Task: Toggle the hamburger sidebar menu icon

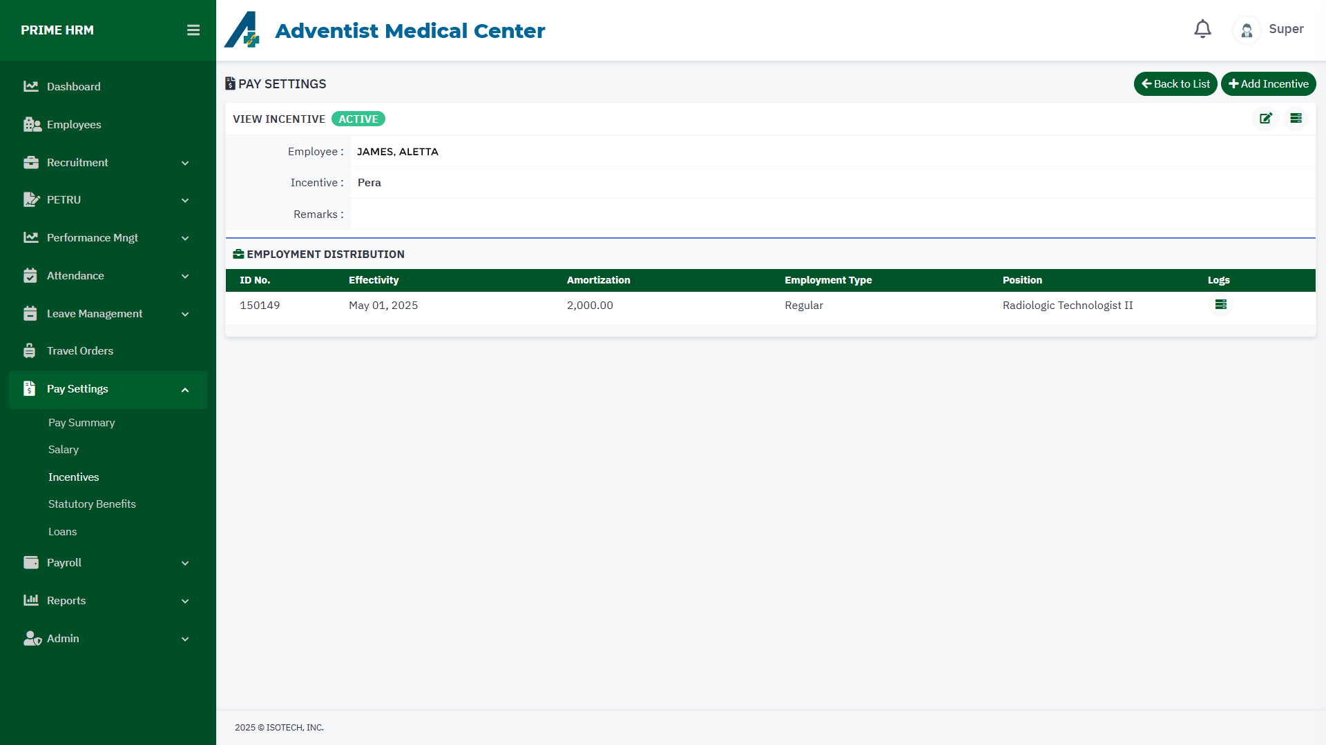Action: tap(193, 30)
